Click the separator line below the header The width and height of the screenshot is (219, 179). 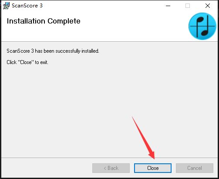click(x=110, y=42)
